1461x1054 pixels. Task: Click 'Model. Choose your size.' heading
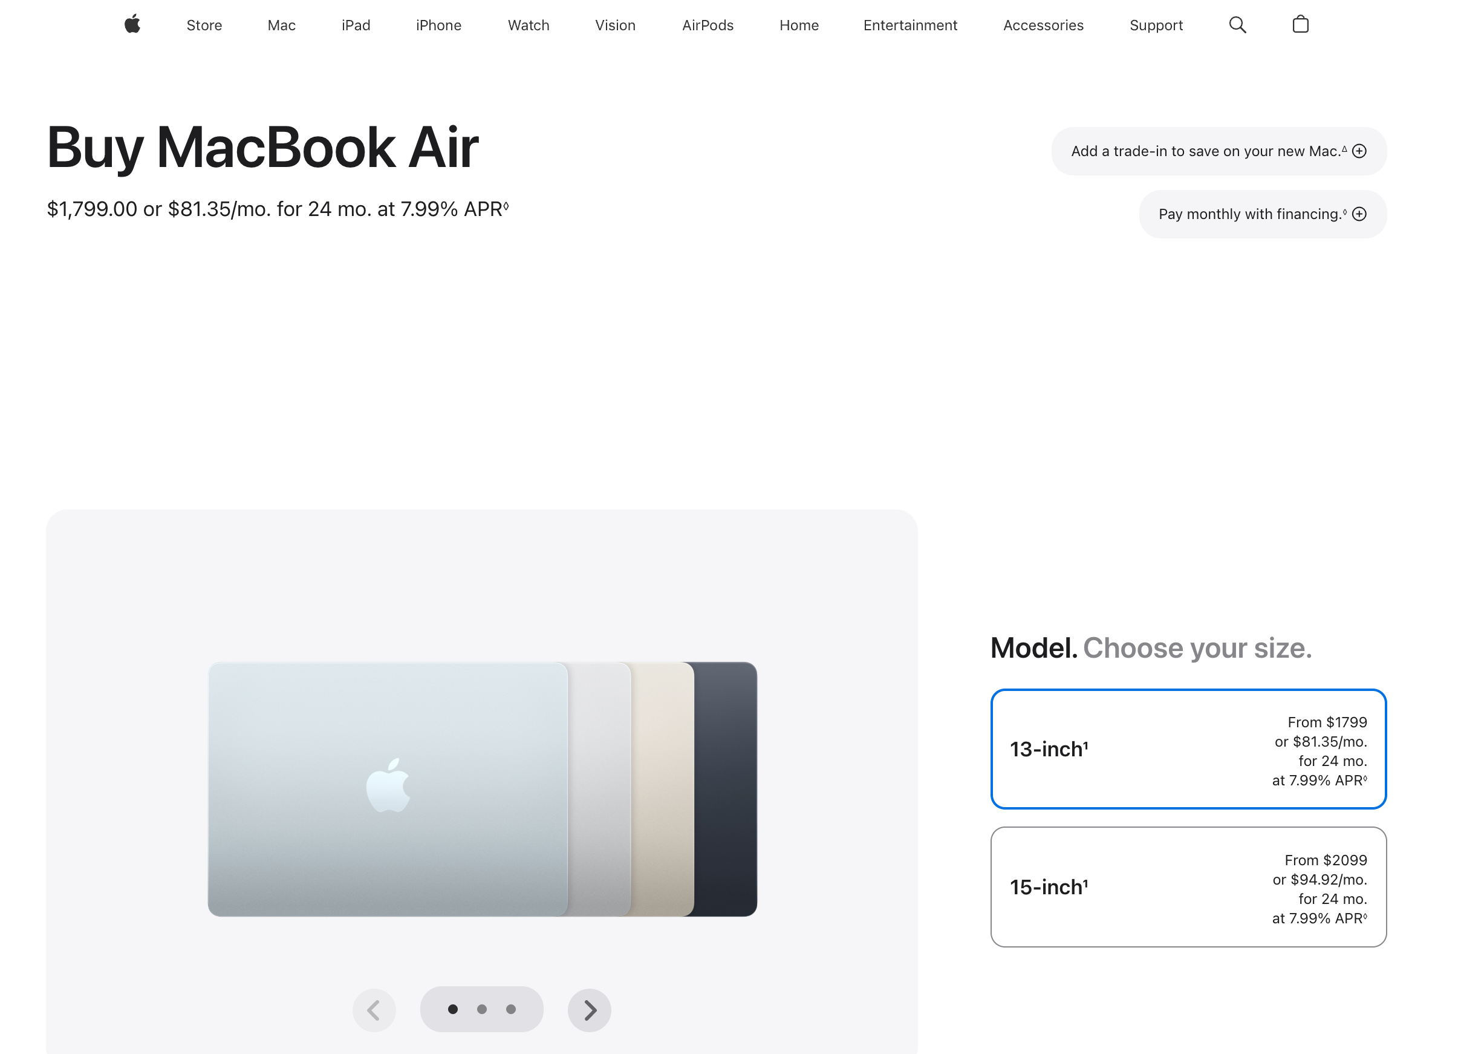1151,648
